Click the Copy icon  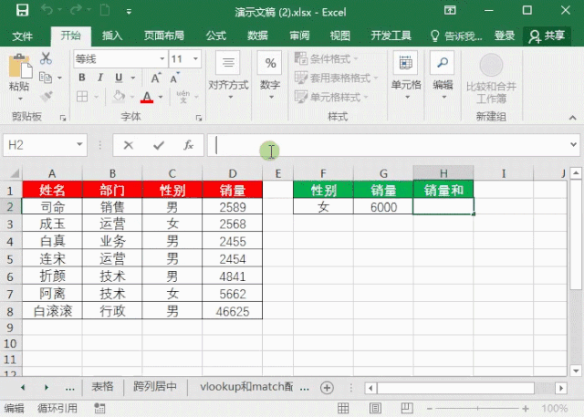click(x=46, y=78)
